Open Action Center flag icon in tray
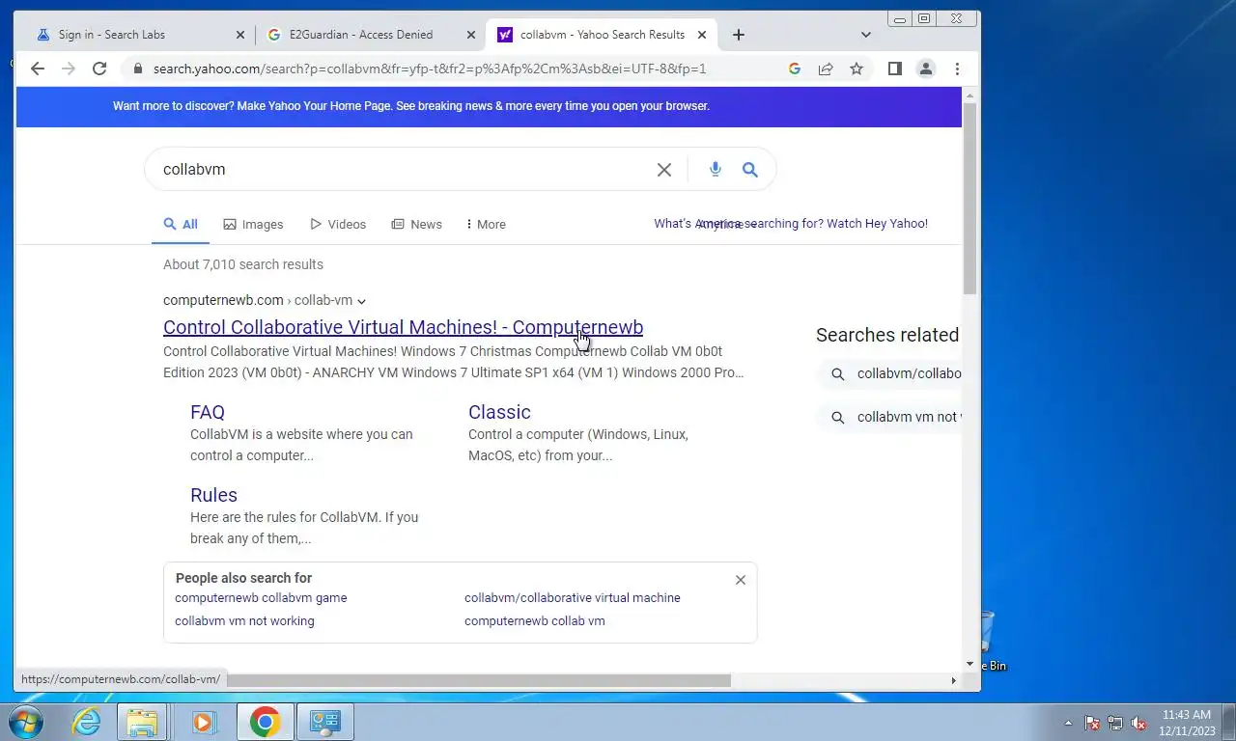The image size is (1236, 741). click(1092, 723)
